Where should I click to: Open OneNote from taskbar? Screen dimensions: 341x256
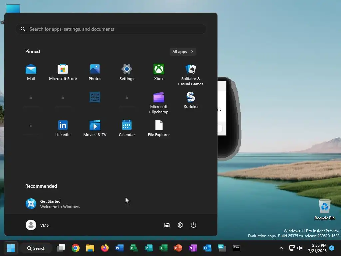pos(193,248)
